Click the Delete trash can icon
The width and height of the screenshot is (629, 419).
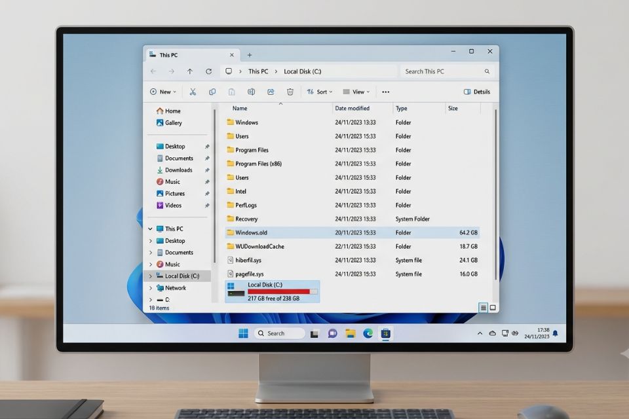290,92
